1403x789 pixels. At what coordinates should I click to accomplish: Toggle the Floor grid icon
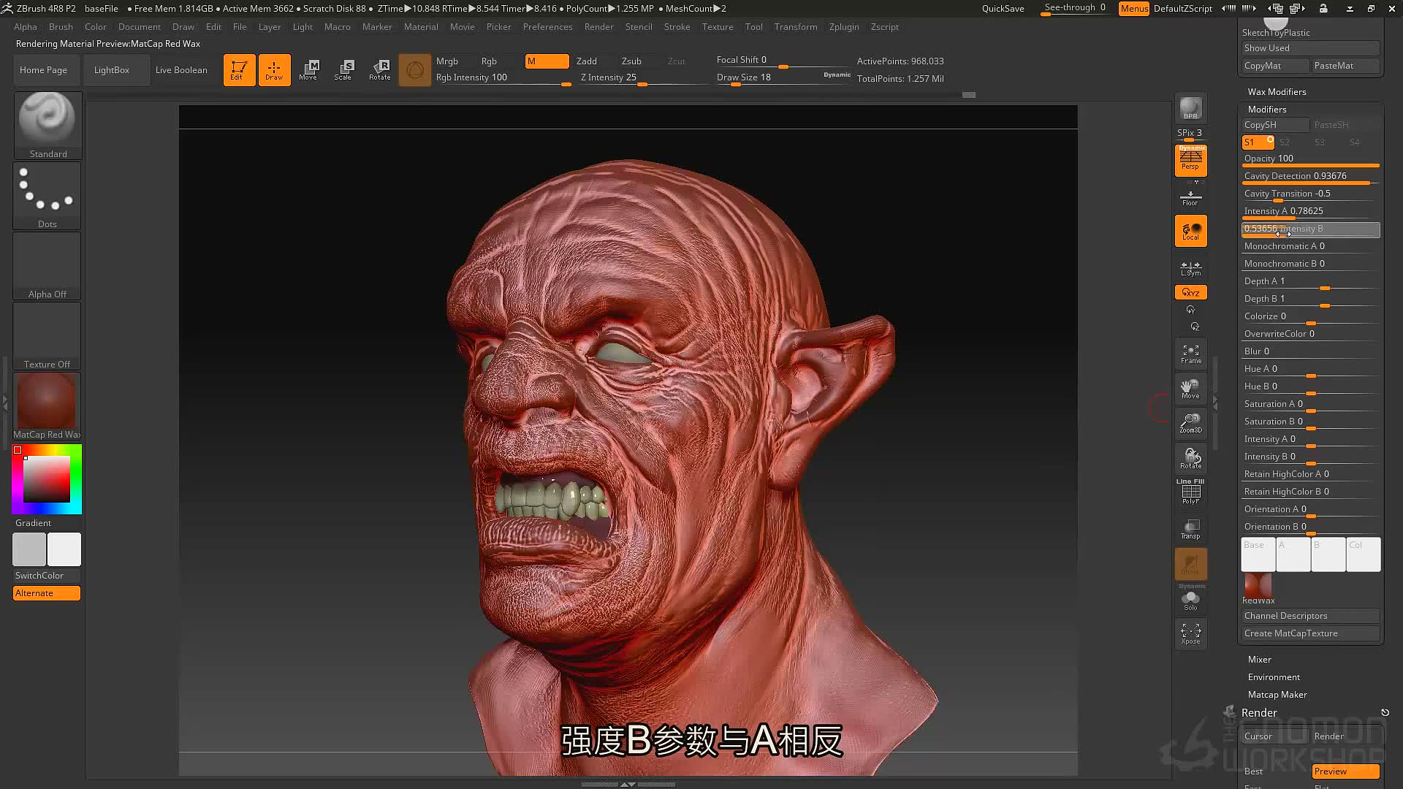1190,197
